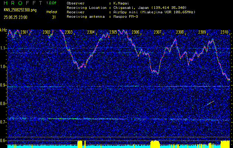
Task: Click the 2310 time axis label
Action: tap(224, 32)
